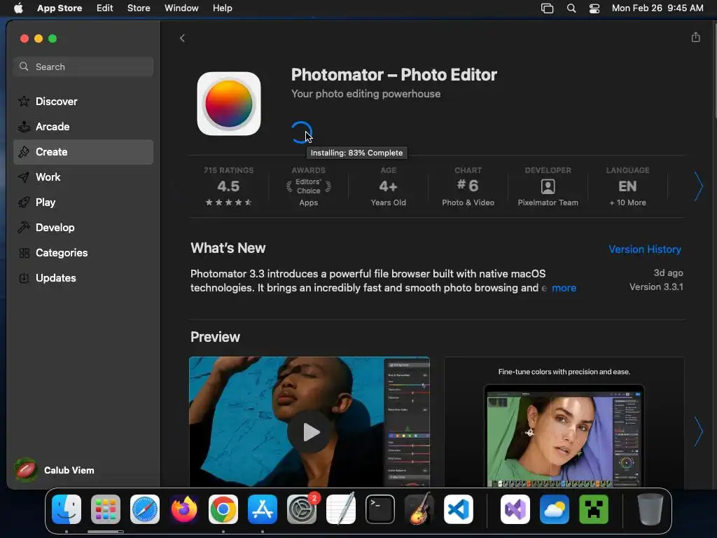Open System Settings from the Dock
The image size is (717, 538).
(x=302, y=509)
